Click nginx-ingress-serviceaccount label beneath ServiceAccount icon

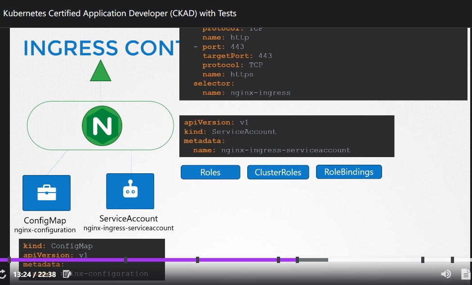click(129, 228)
